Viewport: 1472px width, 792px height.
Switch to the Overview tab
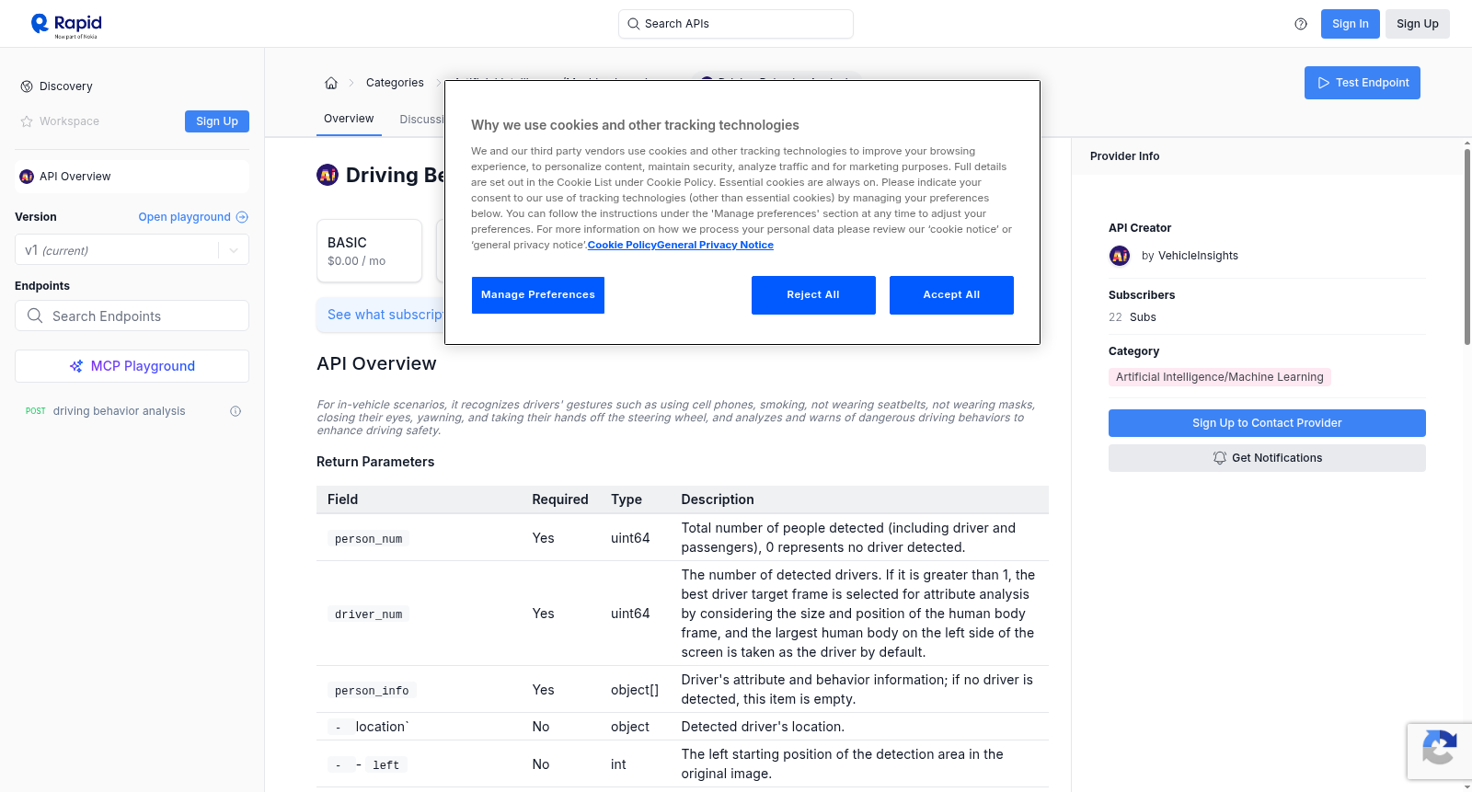[349, 119]
